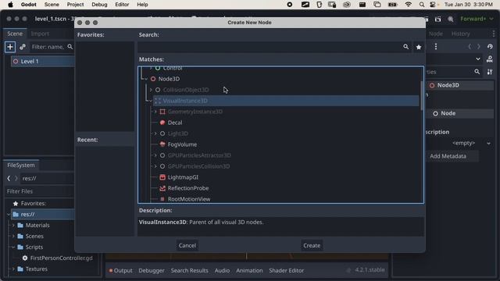Open the Project menu
Viewport: 500px width, 281px height.
tap(75, 5)
